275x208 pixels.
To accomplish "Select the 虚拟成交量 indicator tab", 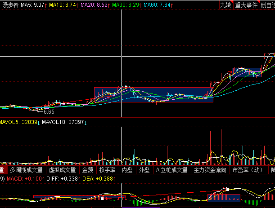I will click(63, 170).
